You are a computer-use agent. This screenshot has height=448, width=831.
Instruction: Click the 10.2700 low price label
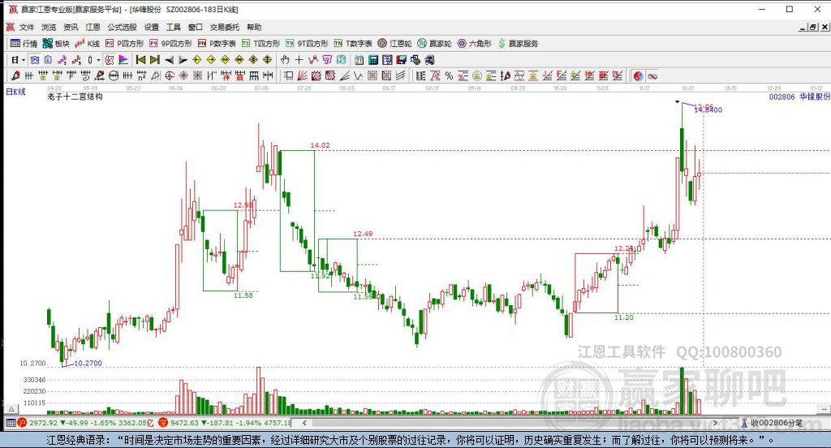click(x=88, y=363)
